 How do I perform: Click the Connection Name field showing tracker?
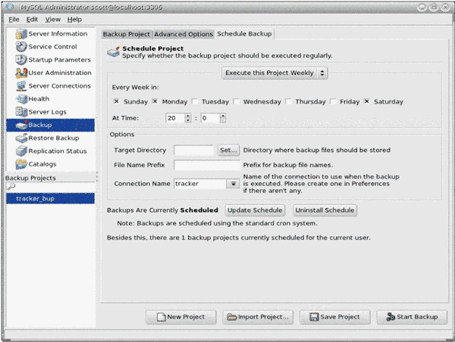[x=200, y=184]
